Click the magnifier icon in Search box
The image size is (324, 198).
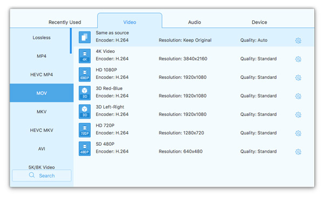coord(32,175)
